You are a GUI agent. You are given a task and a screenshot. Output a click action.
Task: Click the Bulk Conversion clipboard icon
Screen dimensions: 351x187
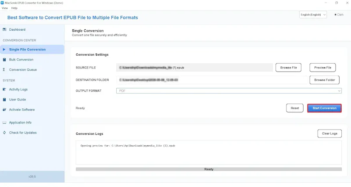pos(4,60)
